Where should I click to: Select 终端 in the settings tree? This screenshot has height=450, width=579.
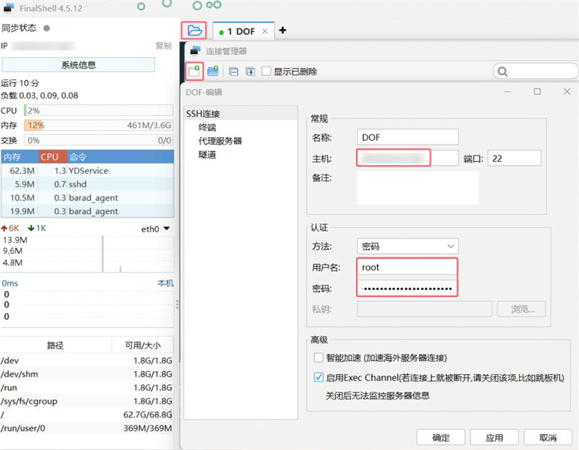click(x=206, y=127)
